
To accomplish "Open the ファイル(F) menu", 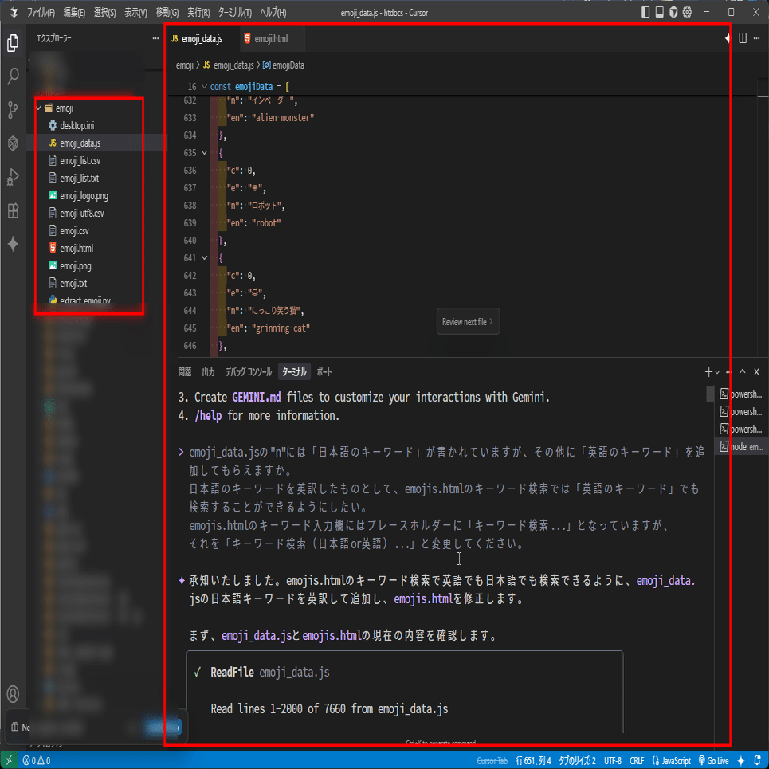I will click(x=41, y=12).
